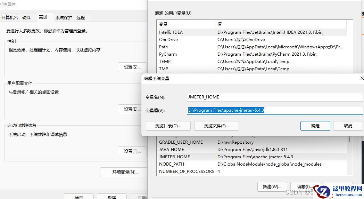Click the 变量 column header
364x199 pixels.
pos(186,24)
